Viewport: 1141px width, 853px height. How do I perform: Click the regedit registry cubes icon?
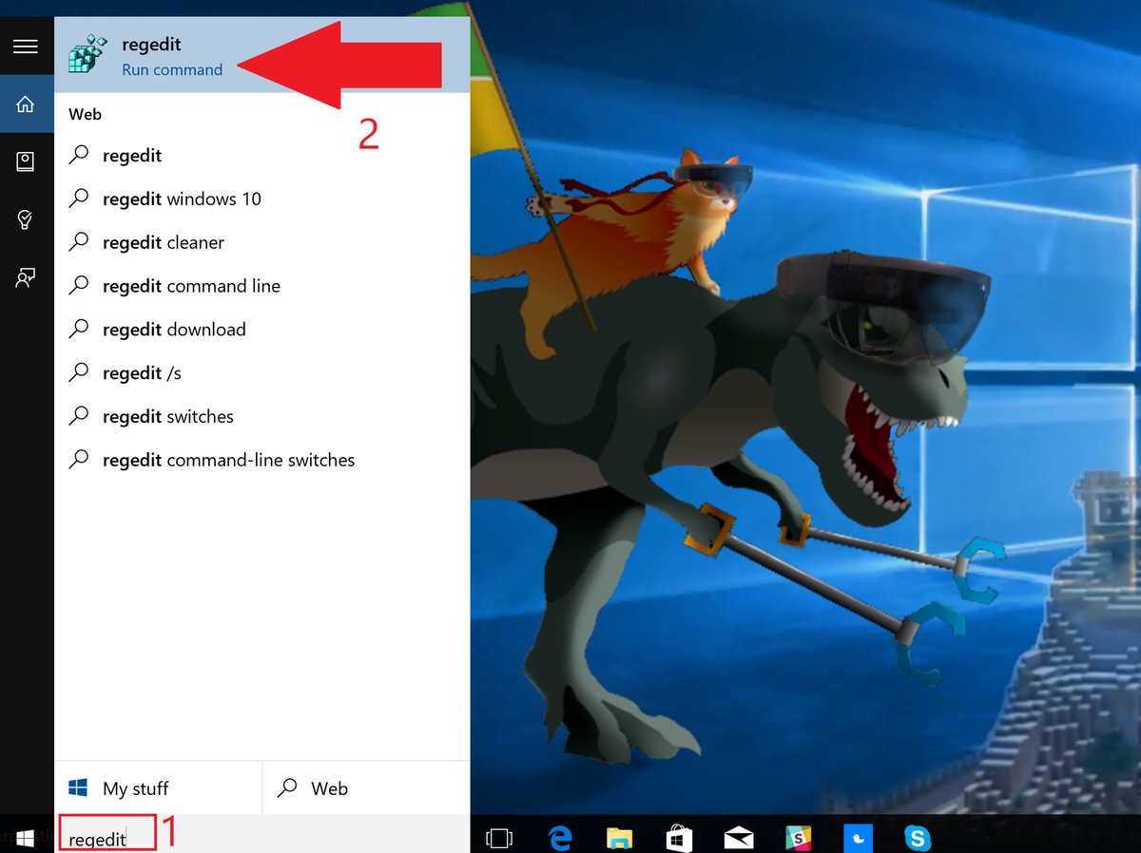tap(87, 55)
